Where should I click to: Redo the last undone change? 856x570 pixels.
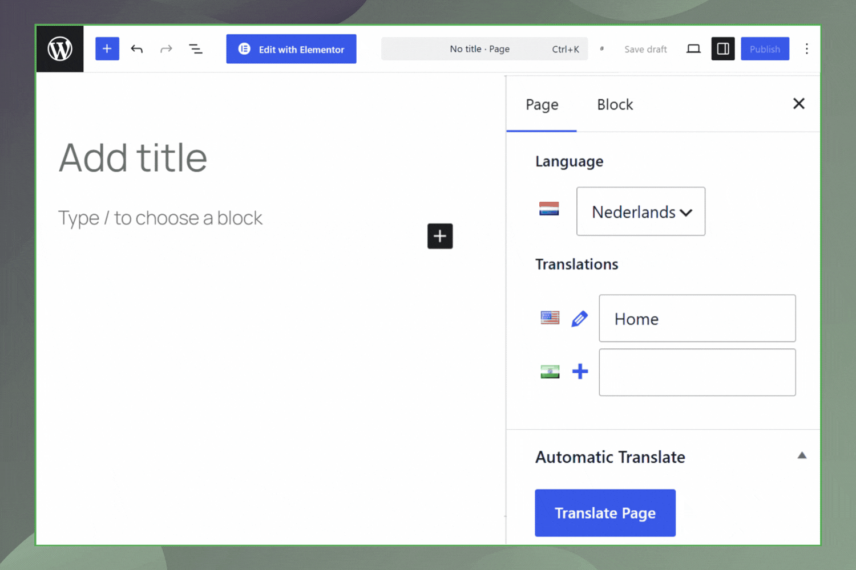pyautogui.click(x=166, y=49)
